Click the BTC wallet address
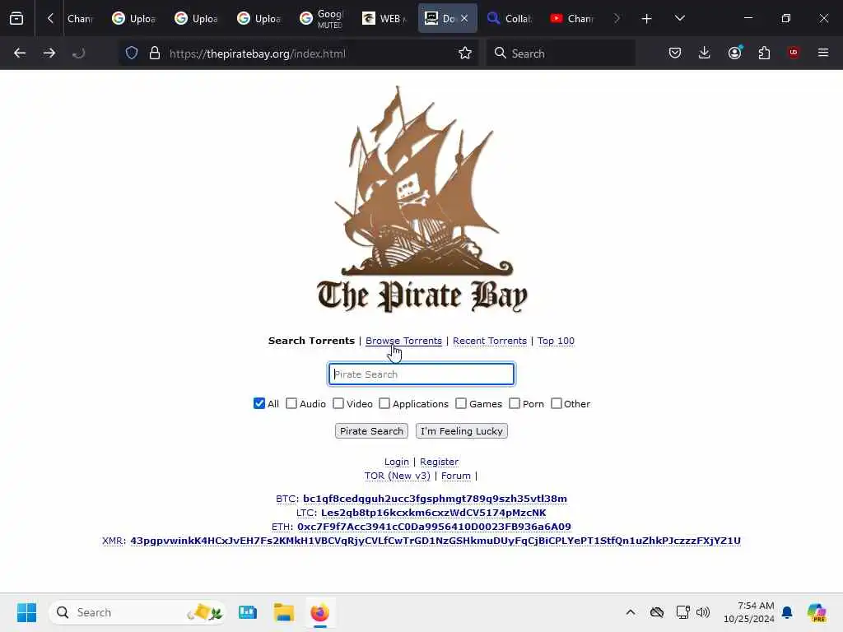 (435, 499)
